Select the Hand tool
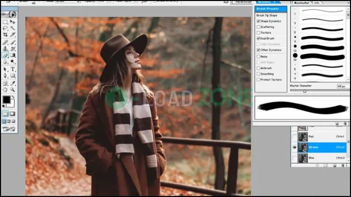The height and width of the screenshot is (197, 351). coord(6,89)
